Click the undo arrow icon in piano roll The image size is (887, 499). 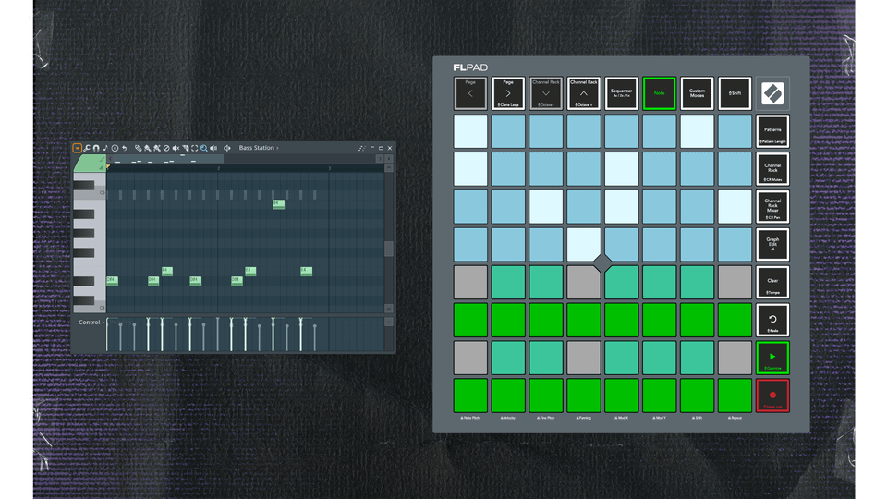point(125,148)
